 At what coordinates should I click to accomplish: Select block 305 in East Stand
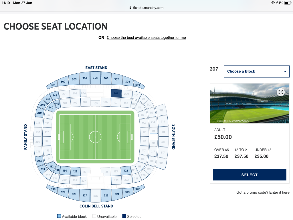point(96,78)
